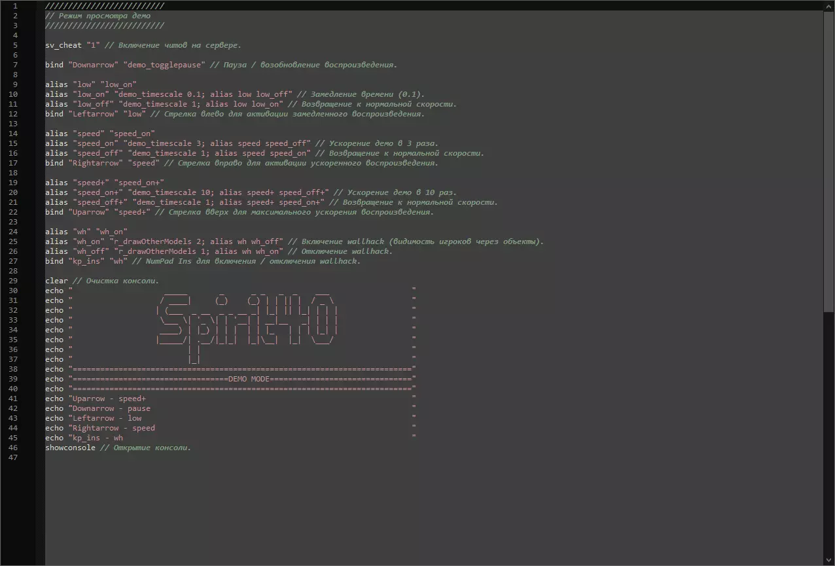The image size is (835, 566).
Task: Click the line alias "speed+" "speed_on+"
Action: click(x=105, y=183)
